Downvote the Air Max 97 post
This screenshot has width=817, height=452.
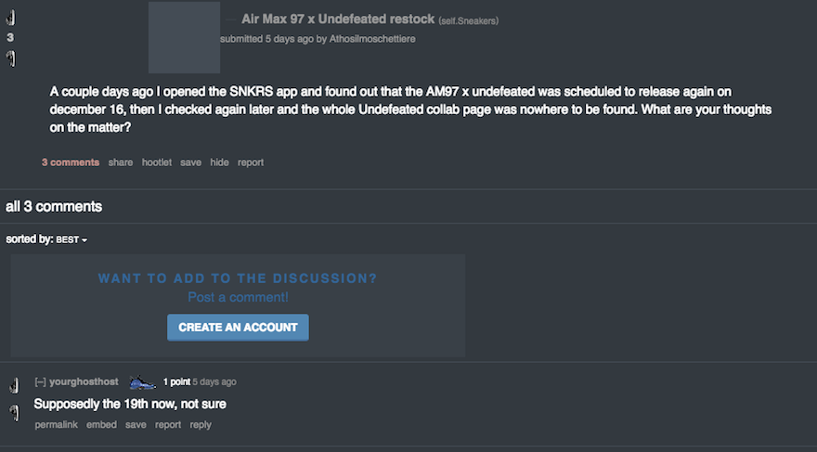click(10, 58)
